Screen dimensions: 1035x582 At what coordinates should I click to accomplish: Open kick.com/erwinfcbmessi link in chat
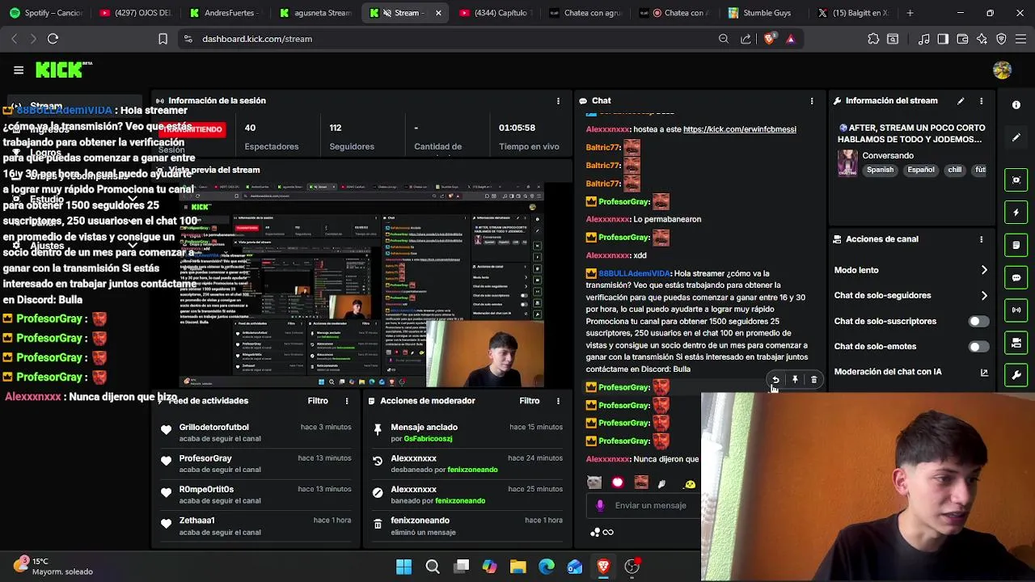[739, 129]
